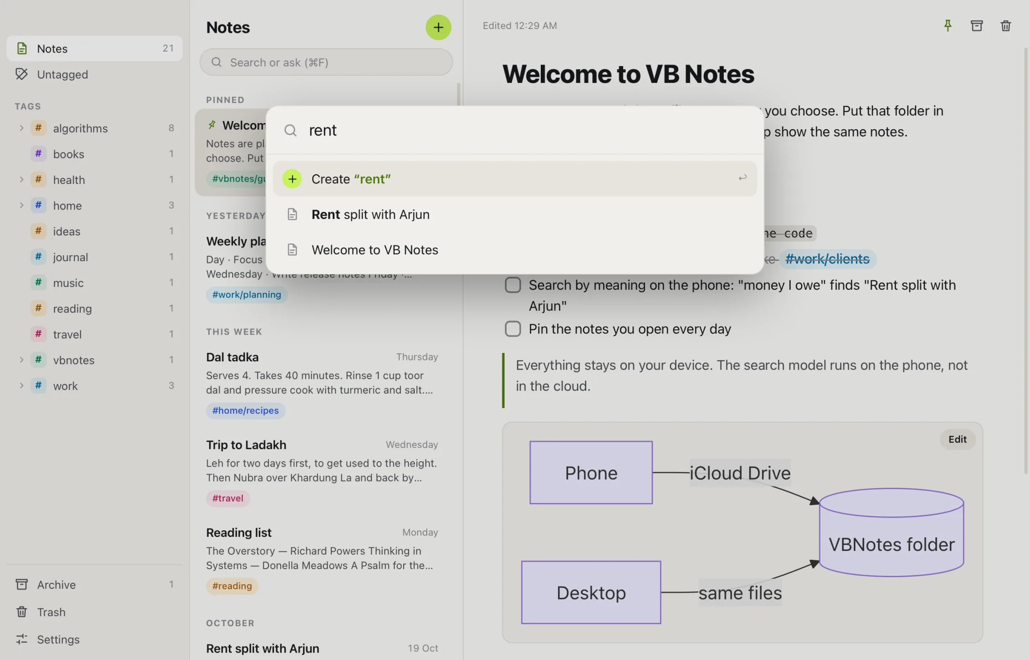This screenshot has width=1030, height=660.
Task: Open Settings via the sliders icon
Action: pyautogui.click(x=22, y=639)
